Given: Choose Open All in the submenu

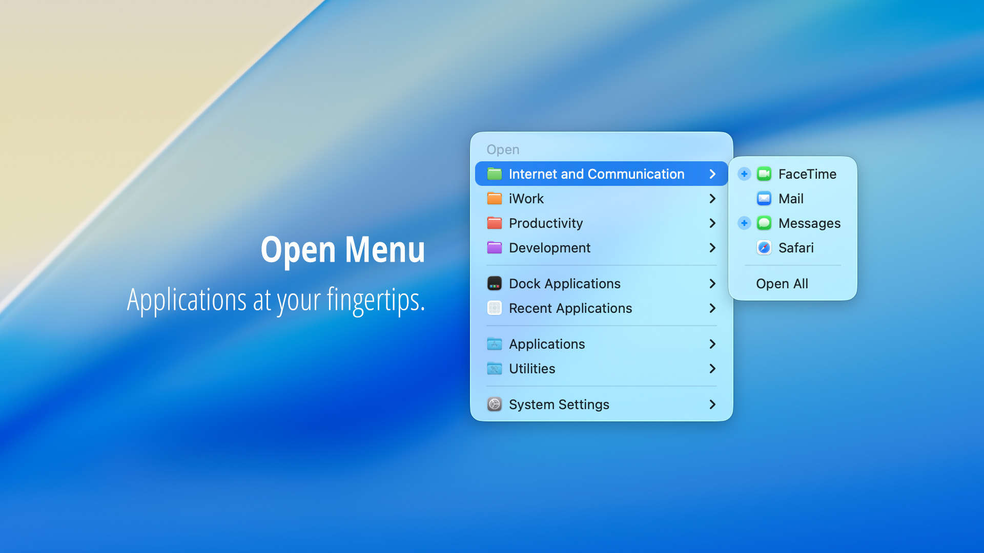Looking at the screenshot, I should click(x=792, y=284).
